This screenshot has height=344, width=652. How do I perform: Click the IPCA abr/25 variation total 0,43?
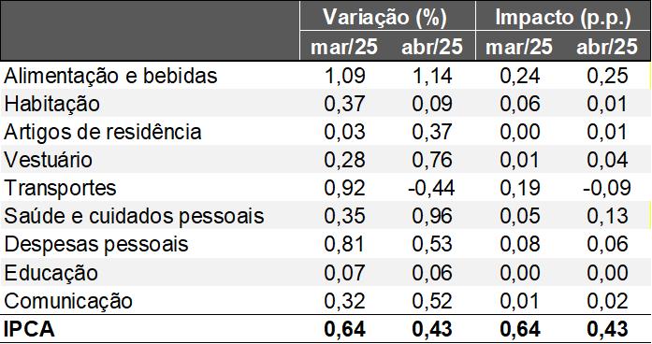coord(431,329)
